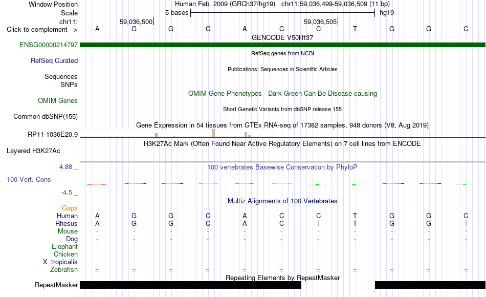
Task: Select the Elephant species row label
Action: tap(64, 246)
